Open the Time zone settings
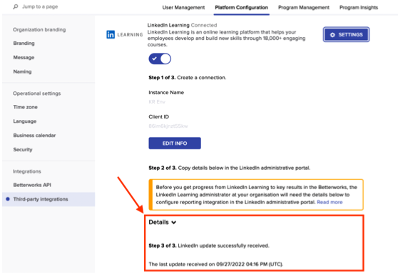This screenshot has height=277, width=398. (26, 107)
